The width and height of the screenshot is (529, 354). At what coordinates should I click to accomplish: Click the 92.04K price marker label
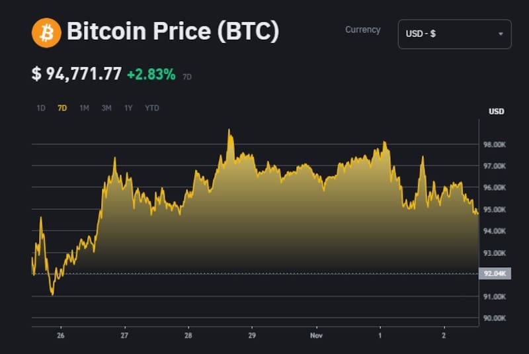(495, 274)
